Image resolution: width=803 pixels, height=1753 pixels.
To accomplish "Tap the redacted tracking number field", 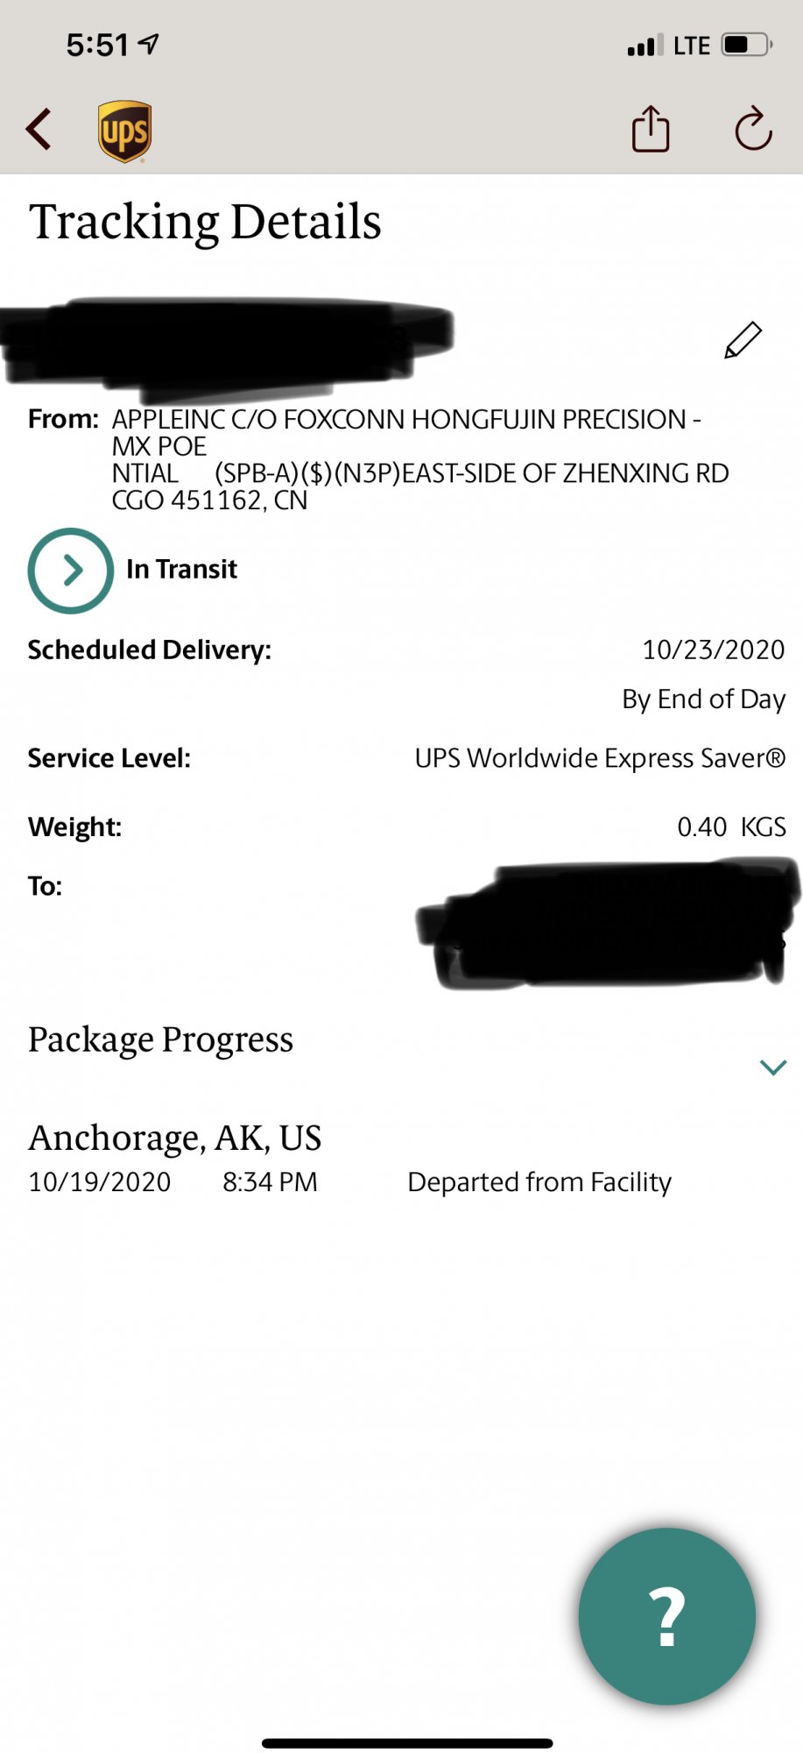I will [x=227, y=344].
